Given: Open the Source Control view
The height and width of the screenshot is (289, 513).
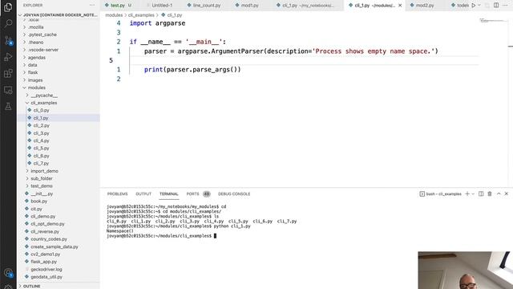Looking at the screenshot, I should [x=8, y=40].
